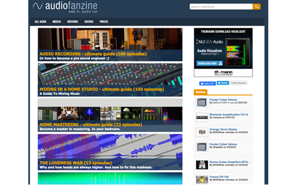Open the Orange Terror Stamp review link

223,129
